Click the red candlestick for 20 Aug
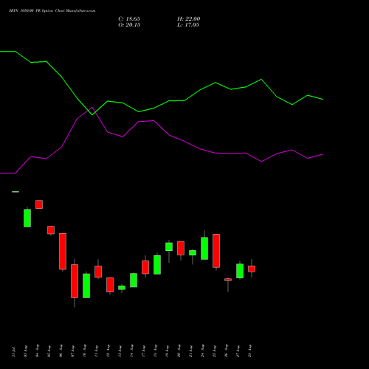This screenshot has width=369, height=369. [x=181, y=248]
